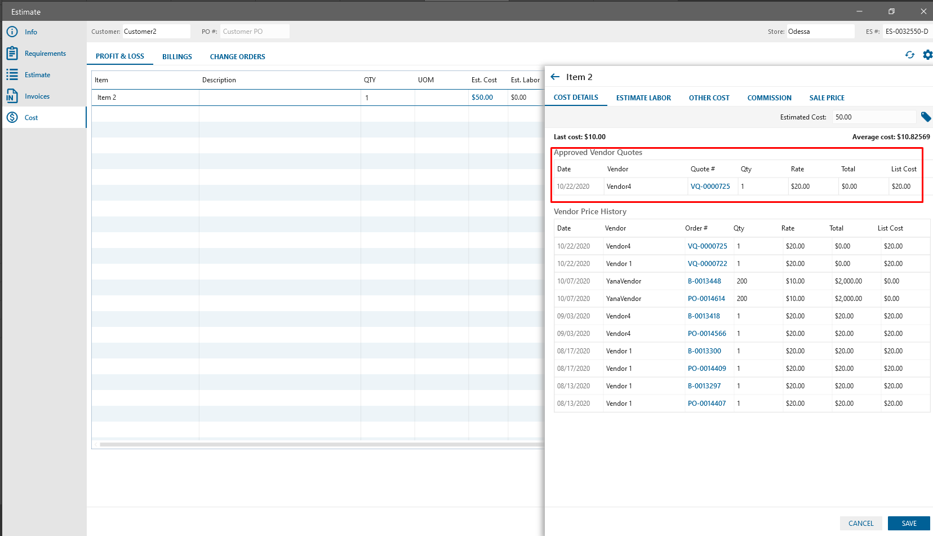Viewport: 933px width, 536px height.
Task: Switch to the Billings tab
Action: click(x=177, y=57)
